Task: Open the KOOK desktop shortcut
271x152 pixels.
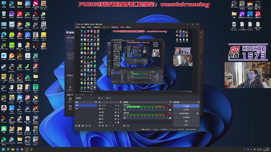Action: click(x=12, y=46)
